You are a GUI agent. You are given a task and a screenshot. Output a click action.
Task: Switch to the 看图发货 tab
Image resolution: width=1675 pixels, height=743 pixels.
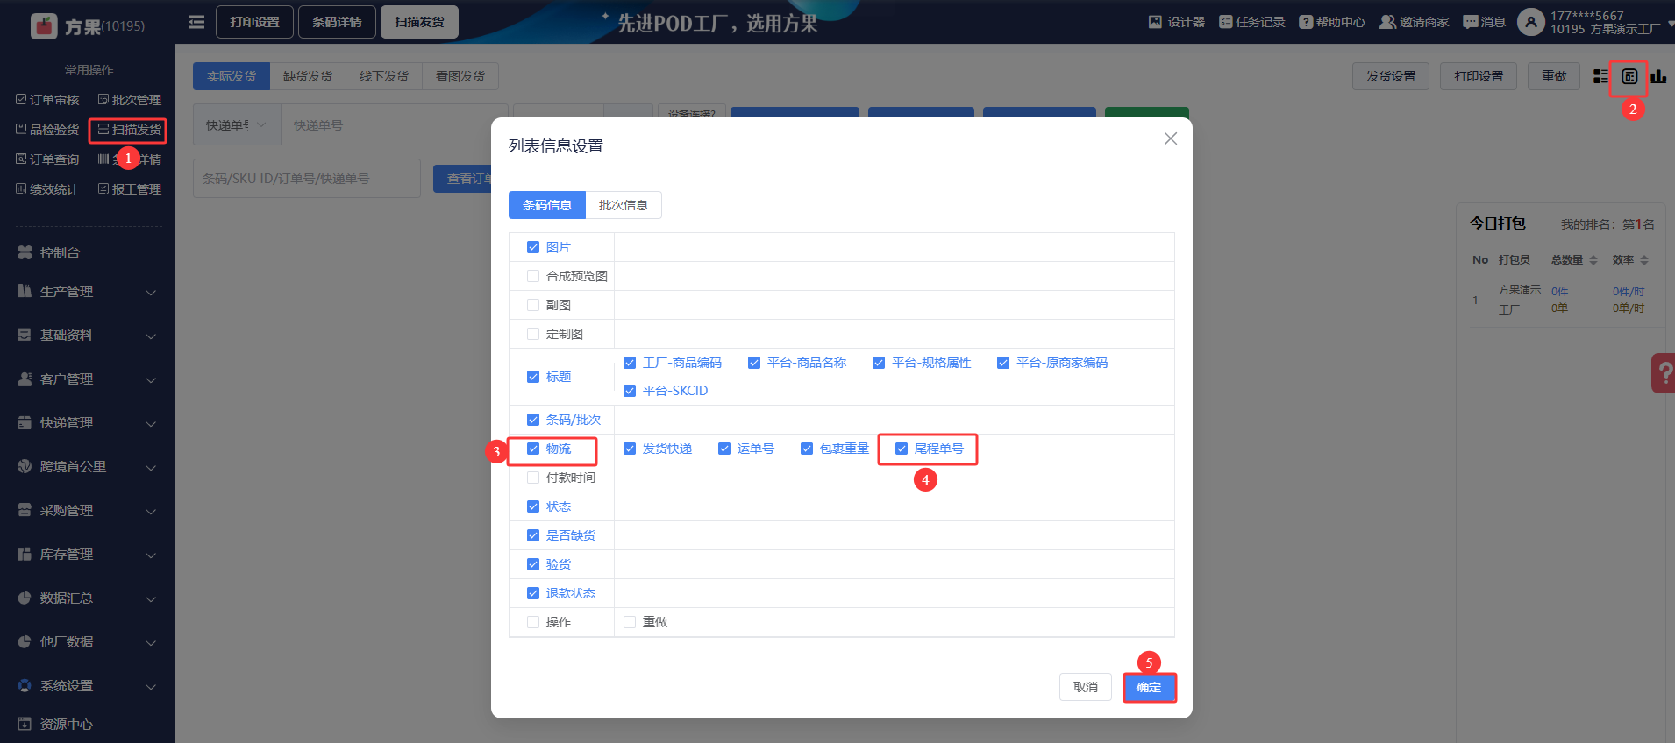pyautogui.click(x=460, y=76)
